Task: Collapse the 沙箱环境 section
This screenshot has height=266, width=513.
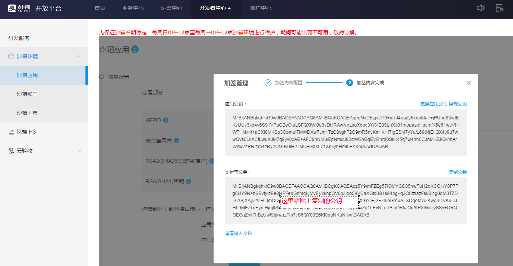Action: point(79,56)
